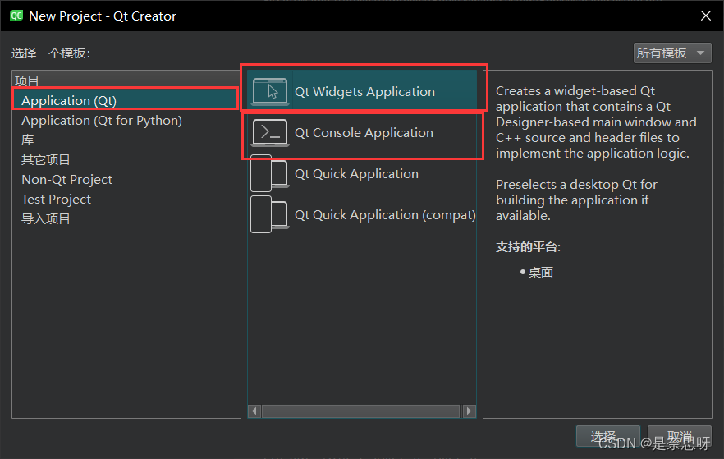Choose Qt Quick Application (compat) label
The height and width of the screenshot is (459, 724).
(385, 215)
